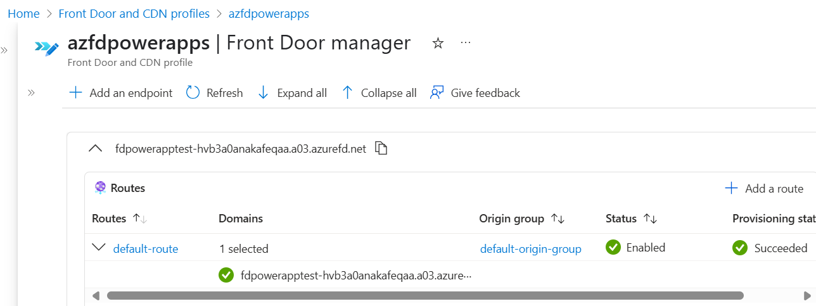Click 'Front Door and CDN profile' subtitle
This screenshot has height=306, width=816.
pos(130,63)
